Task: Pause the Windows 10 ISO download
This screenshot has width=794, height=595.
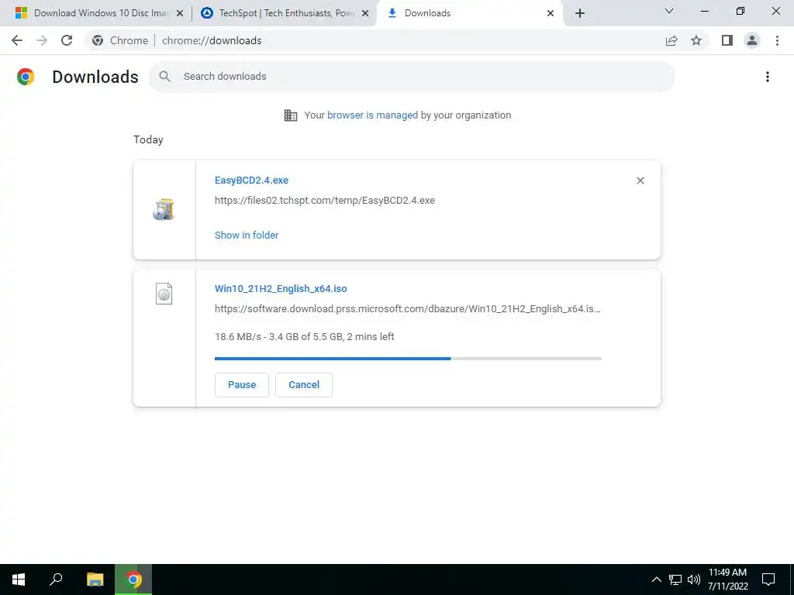Action: [242, 385]
